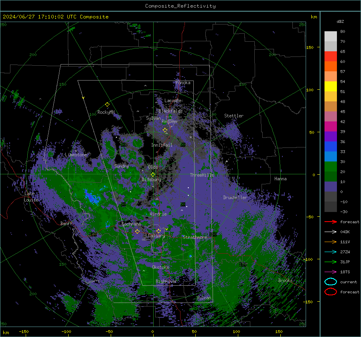Click the Stettler town label
Viewport: 361px width, 337px height.
pyautogui.click(x=234, y=116)
